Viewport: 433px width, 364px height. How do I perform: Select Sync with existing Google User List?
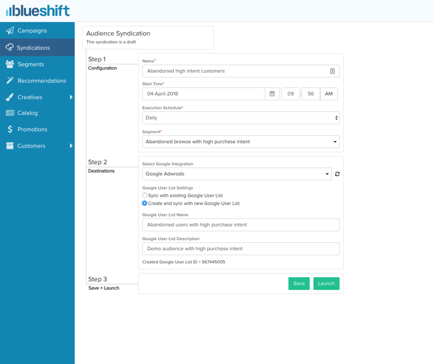[x=145, y=195]
